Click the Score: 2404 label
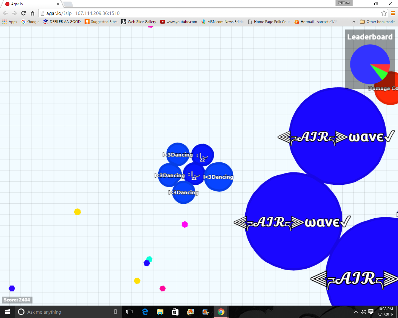 tap(17, 300)
